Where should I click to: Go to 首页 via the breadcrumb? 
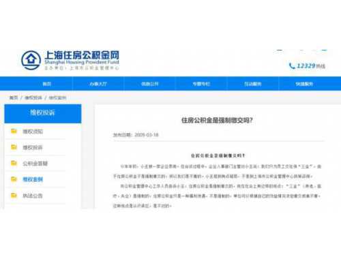tap(14, 97)
